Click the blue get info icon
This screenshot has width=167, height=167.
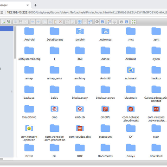pos(102,22)
